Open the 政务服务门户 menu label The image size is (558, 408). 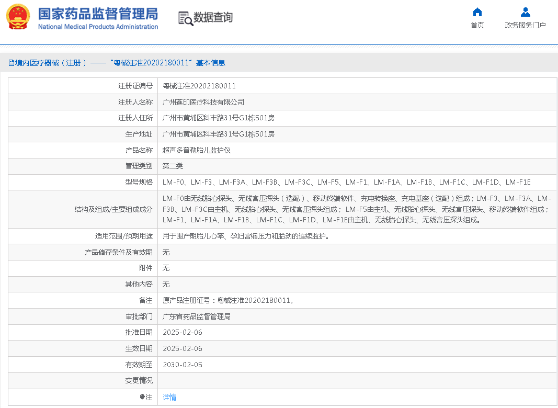coord(525,25)
